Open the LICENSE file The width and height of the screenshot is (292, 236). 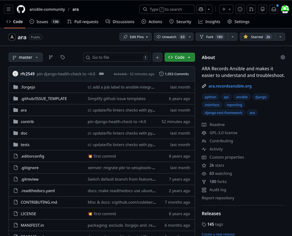[28, 214]
